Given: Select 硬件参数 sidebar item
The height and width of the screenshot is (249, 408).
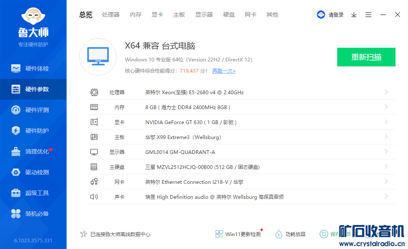Looking at the screenshot, I should pyautogui.click(x=33, y=89).
